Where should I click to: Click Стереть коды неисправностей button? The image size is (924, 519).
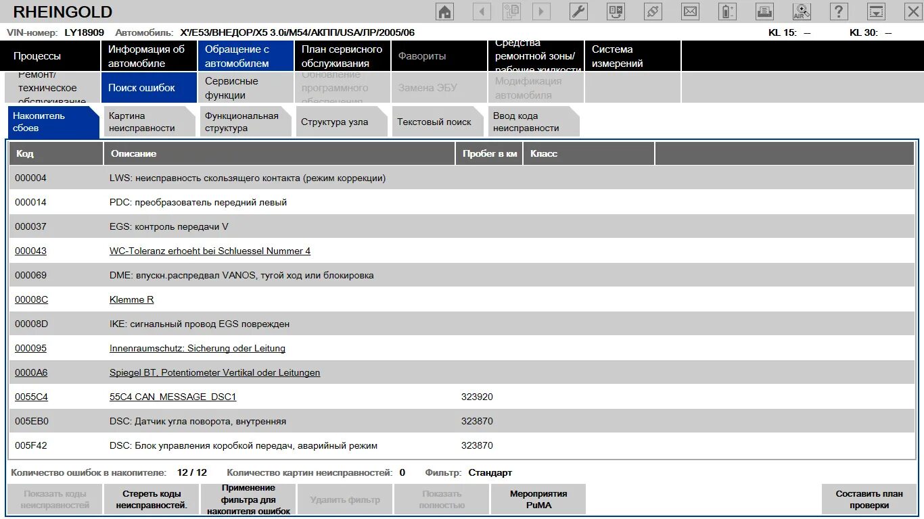click(x=152, y=499)
